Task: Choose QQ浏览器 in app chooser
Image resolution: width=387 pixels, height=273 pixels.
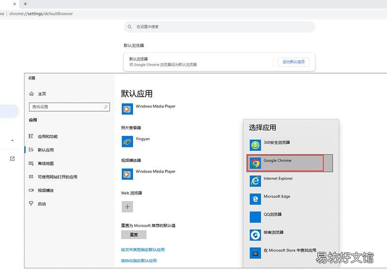Action: pos(291,217)
